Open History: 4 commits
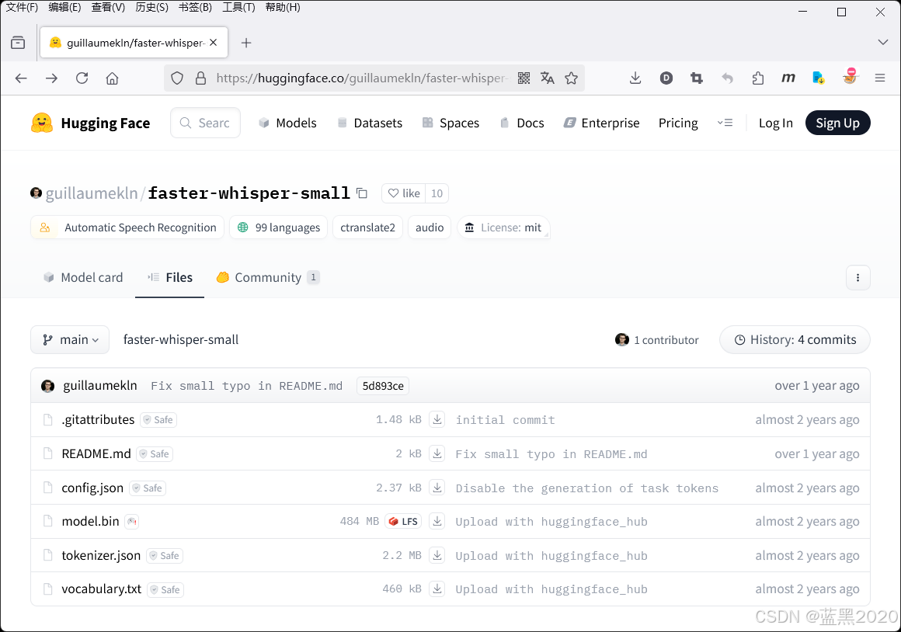Screen dimensions: 901x632 click(x=795, y=339)
